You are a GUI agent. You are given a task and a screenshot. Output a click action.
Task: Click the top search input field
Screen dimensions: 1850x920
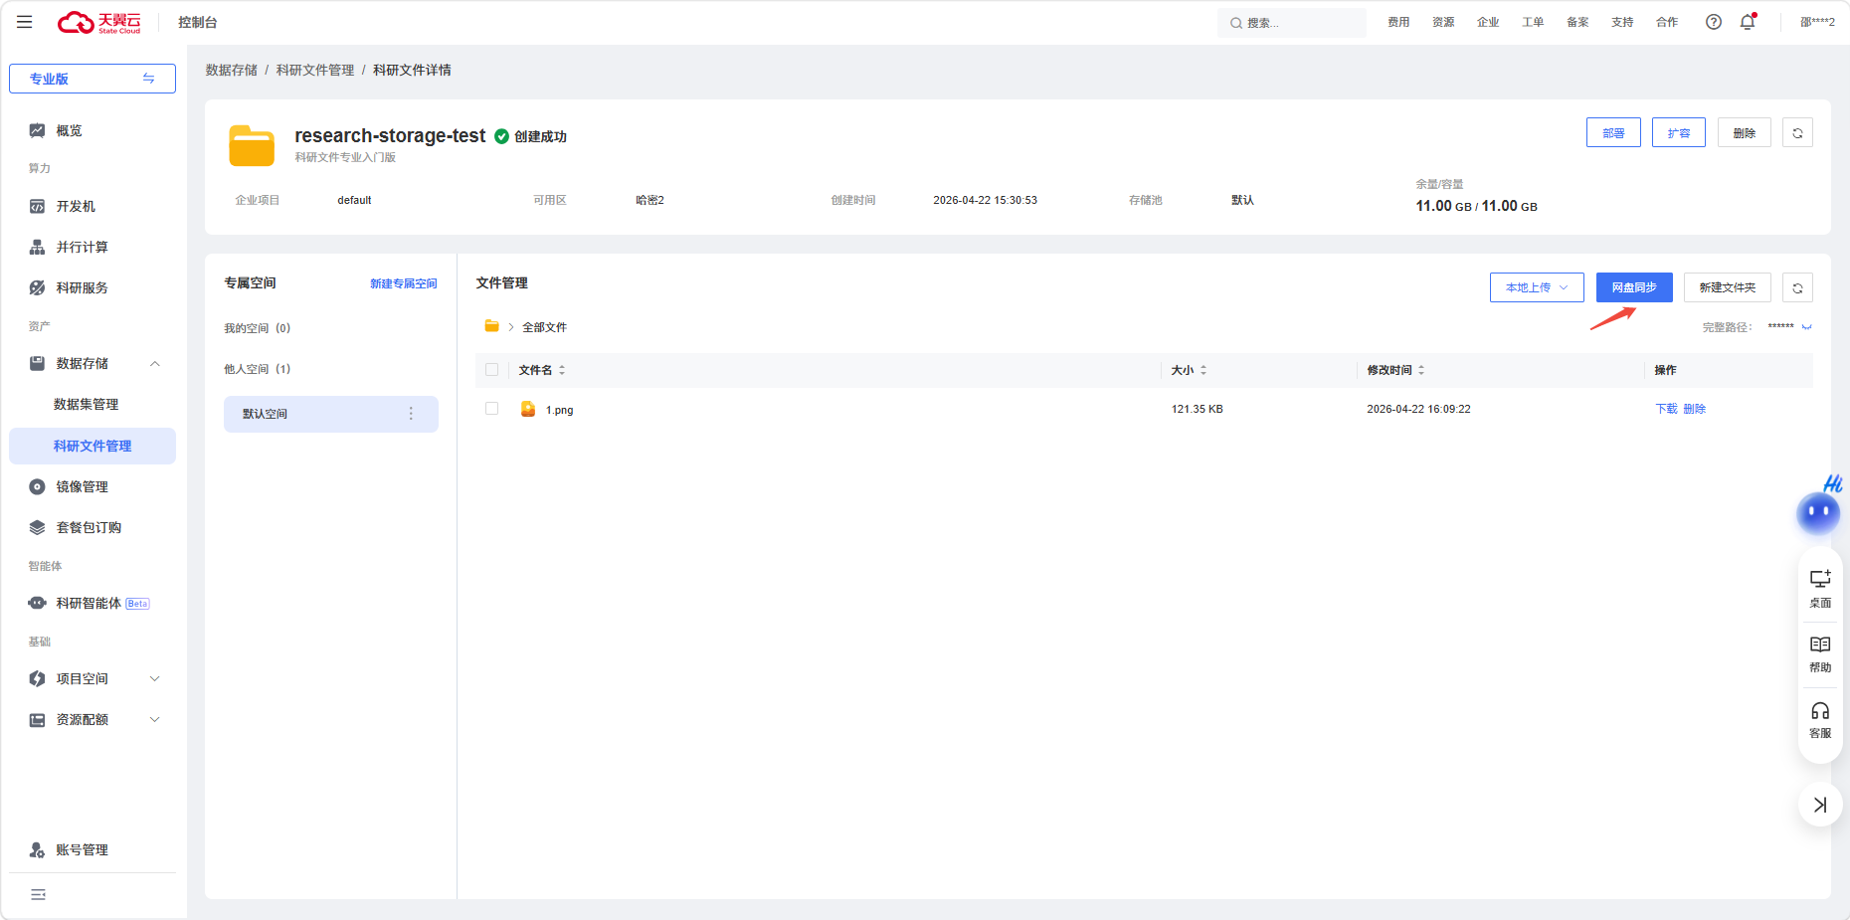click(x=1291, y=22)
